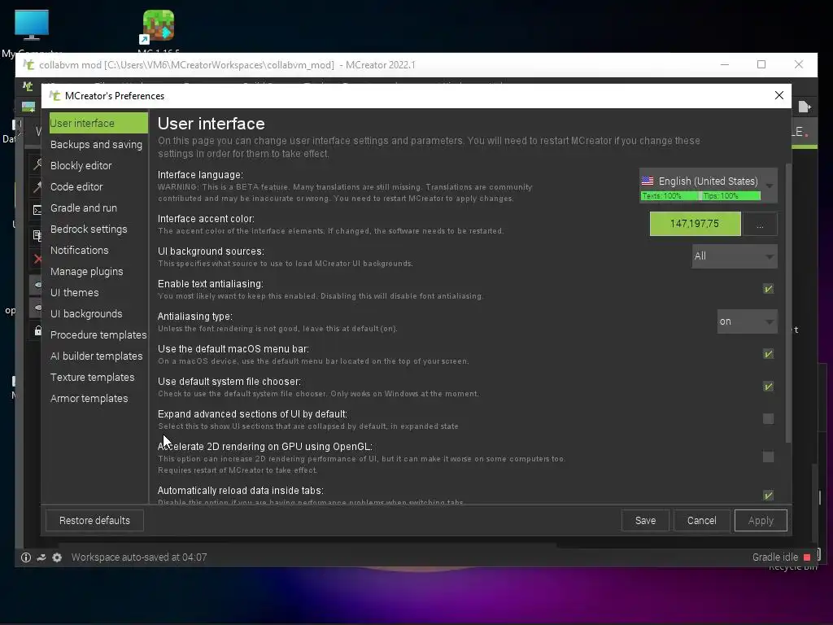Open UI background sources dropdown showing All
The height and width of the screenshot is (625, 833).
[x=735, y=256]
